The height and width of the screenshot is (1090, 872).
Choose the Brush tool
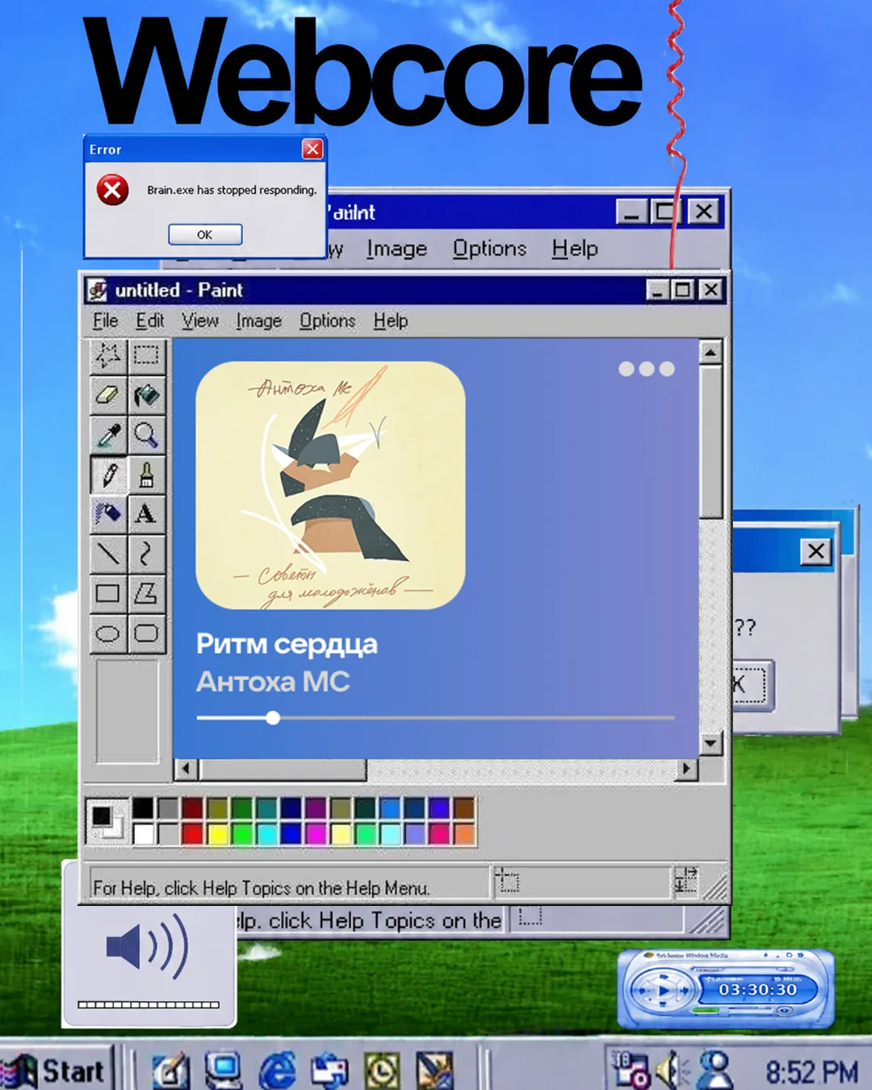click(x=146, y=475)
